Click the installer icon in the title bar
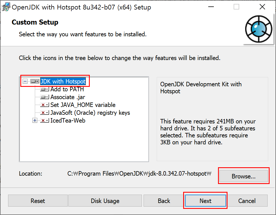 coord(6,7)
